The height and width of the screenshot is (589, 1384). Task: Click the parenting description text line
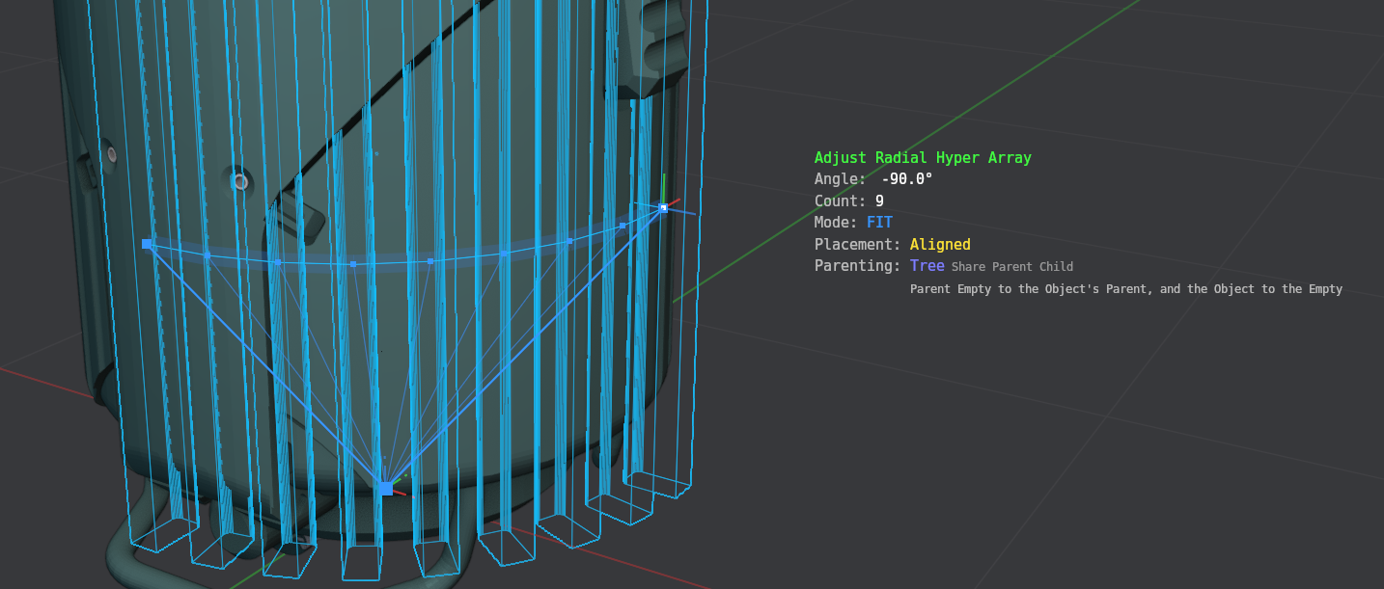[1125, 289]
